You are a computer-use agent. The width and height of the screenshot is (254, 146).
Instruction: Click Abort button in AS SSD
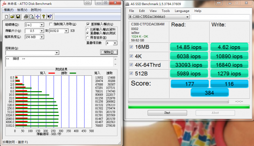(x=215, y=113)
